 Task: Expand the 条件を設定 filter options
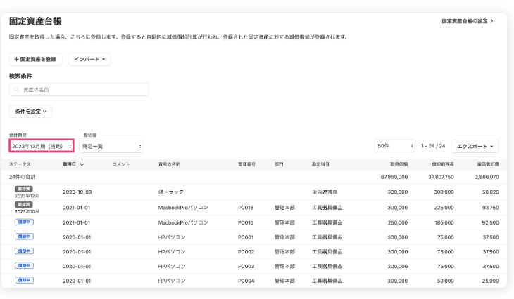tap(30, 112)
